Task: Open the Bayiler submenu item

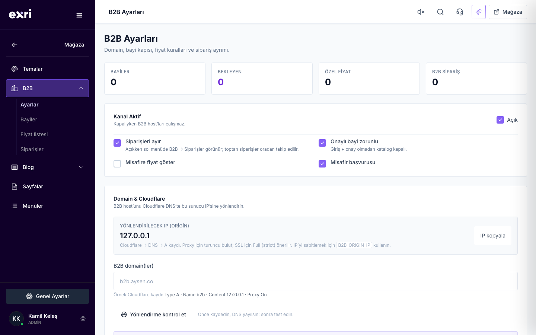Action: 29,119
